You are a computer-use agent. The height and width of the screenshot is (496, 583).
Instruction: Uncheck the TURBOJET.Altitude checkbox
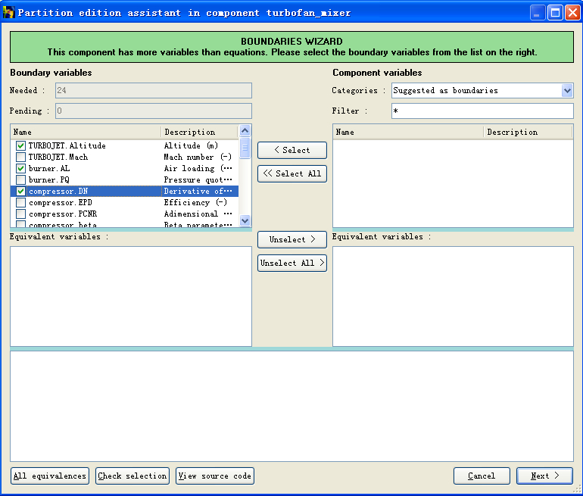point(21,145)
